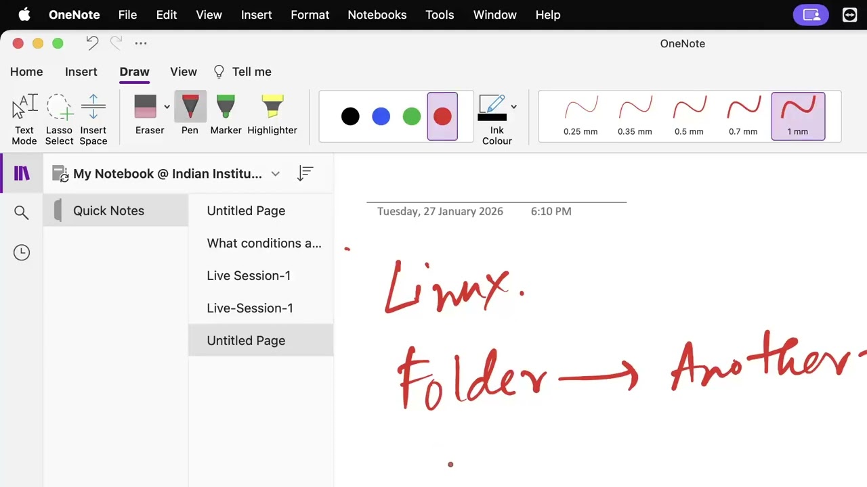Choose the black pen colour
This screenshot has height=487, width=867.
350,116
